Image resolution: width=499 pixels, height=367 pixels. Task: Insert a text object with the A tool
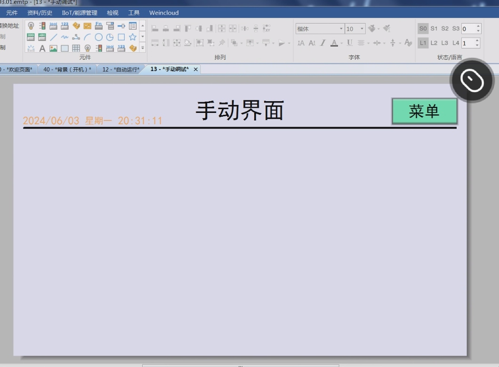[42, 48]
